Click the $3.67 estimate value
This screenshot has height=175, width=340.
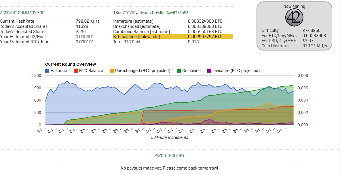pyautogui.click(x=308, y=41)
